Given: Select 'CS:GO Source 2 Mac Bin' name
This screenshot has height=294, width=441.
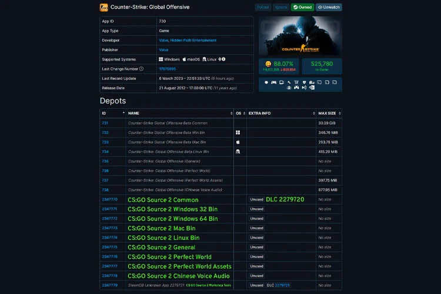Looking at the screenshot, I should point(162,229).
